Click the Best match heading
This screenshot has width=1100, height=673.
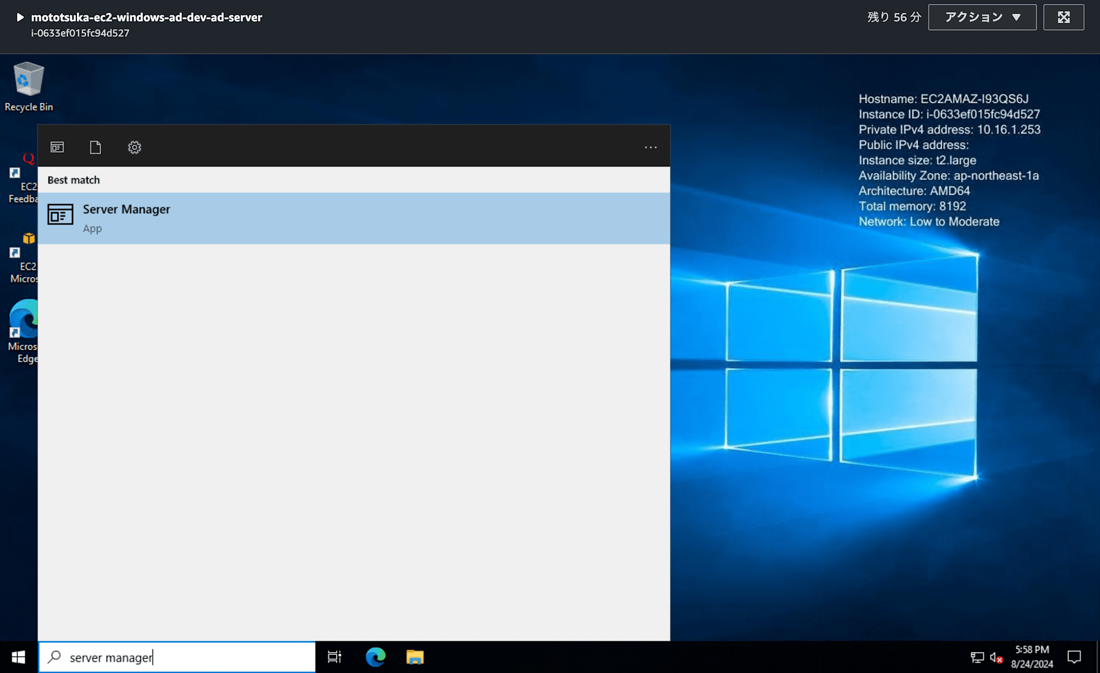(74, 180)
